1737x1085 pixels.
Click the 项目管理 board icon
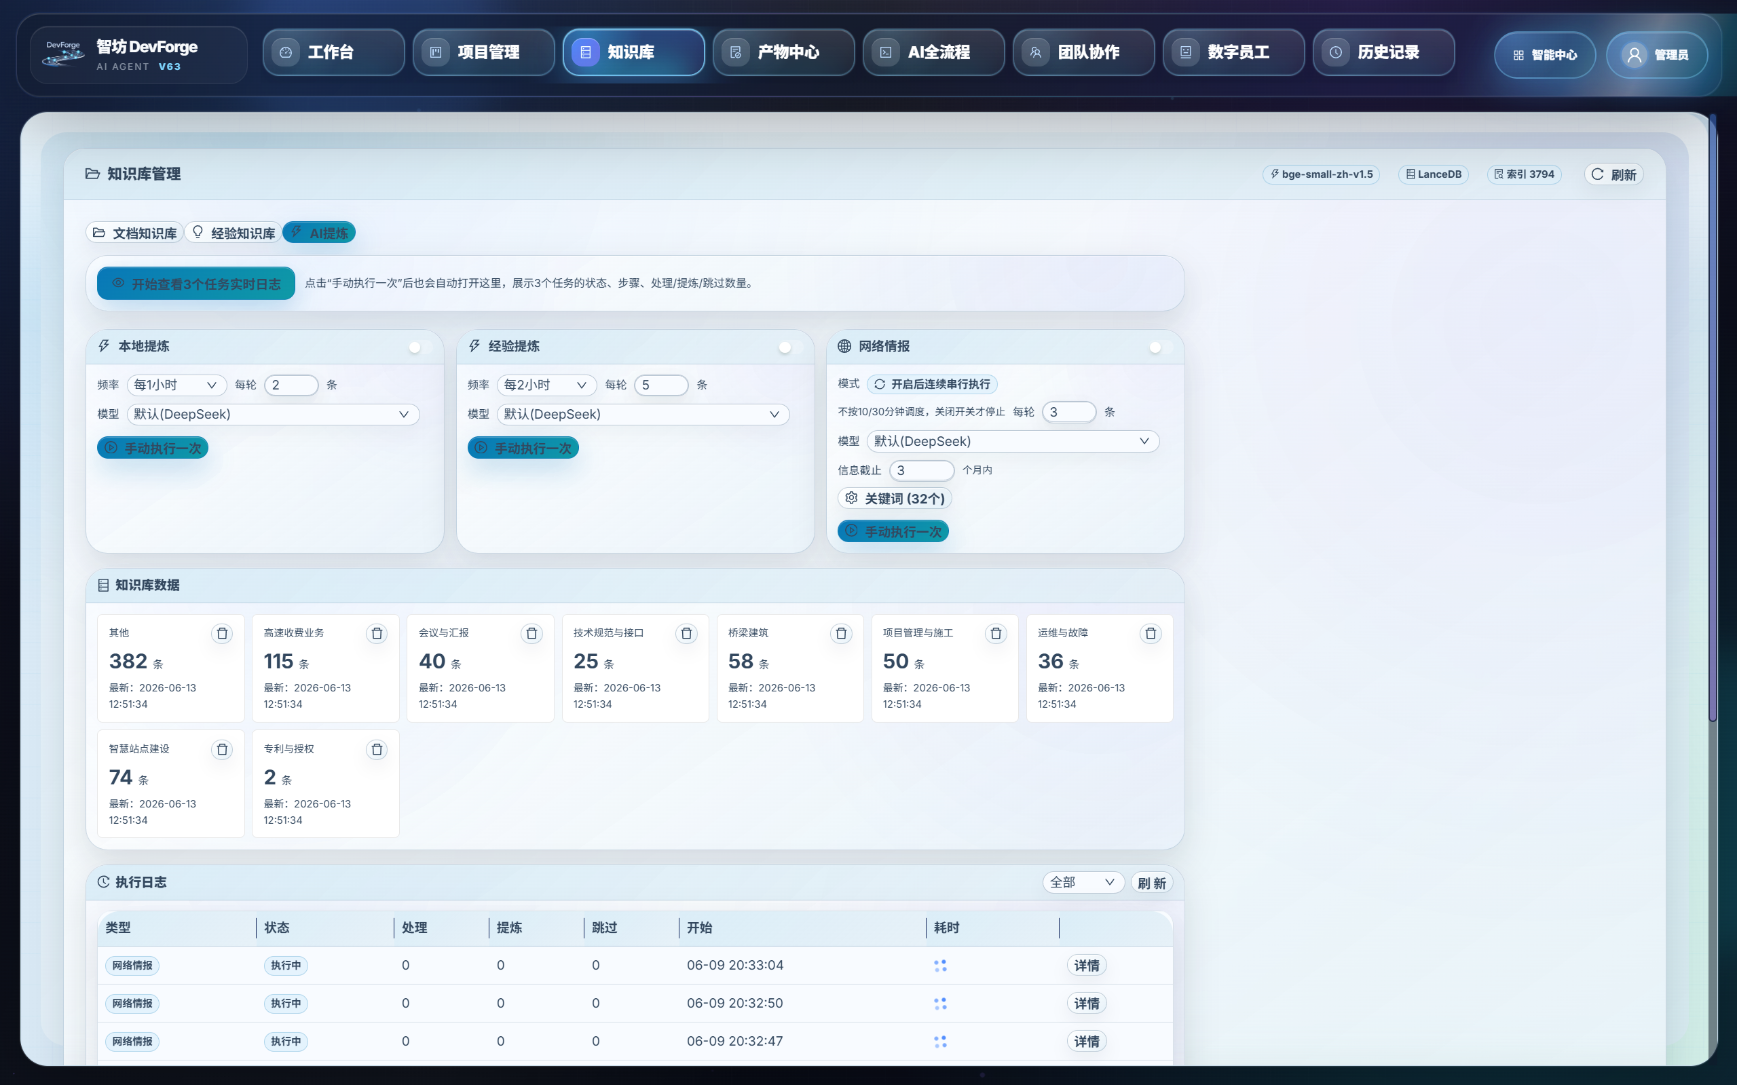[436, 52]
